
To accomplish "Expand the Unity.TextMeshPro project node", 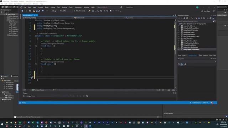I will click(x=179, y=34).
